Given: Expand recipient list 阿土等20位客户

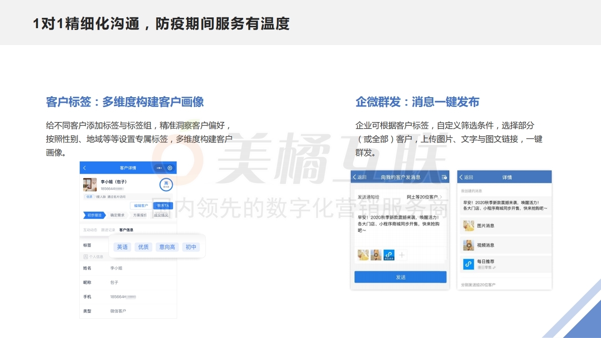Looking at the screenshot, I should tap(424, 197).
